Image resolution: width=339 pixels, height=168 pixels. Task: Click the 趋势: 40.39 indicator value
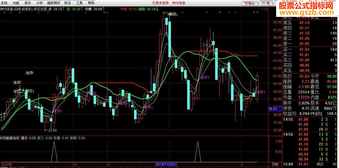point(147,9)
